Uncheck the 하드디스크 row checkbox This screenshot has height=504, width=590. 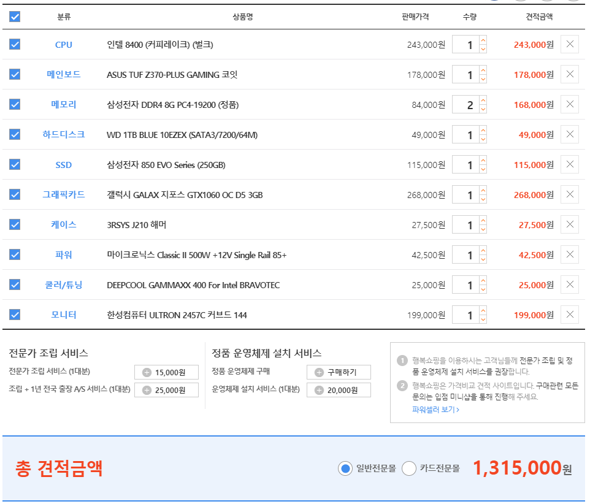point(15,134)
